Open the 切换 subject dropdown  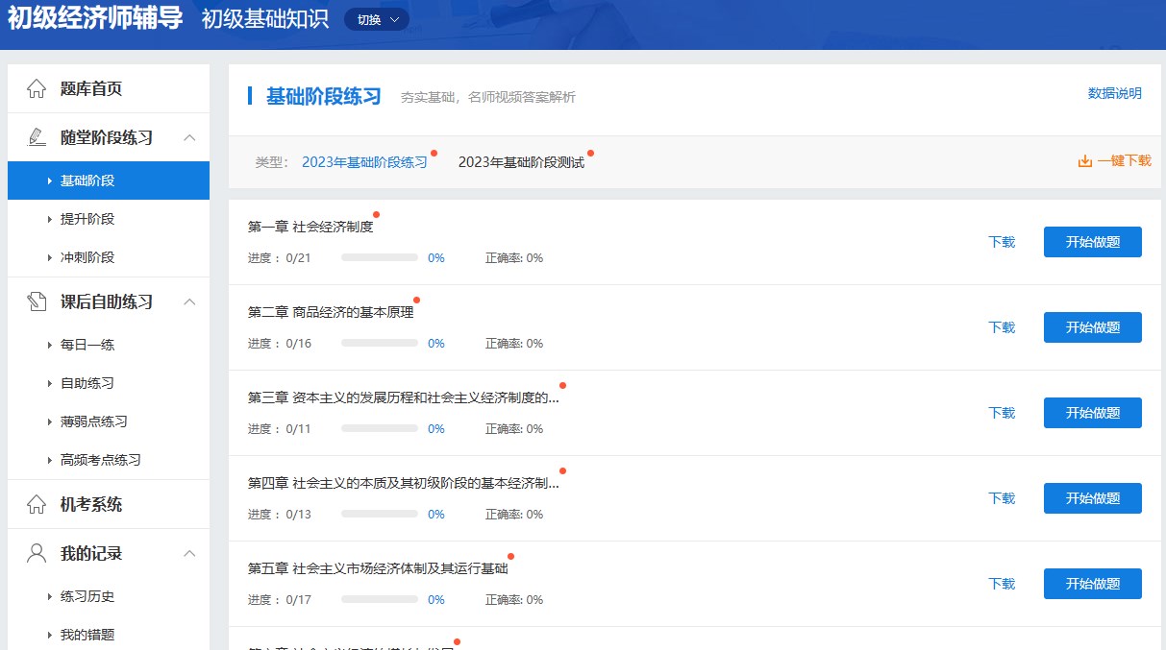coord(376,19)
